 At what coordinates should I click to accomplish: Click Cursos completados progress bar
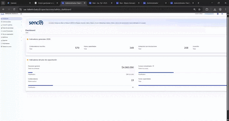point(182,72)
